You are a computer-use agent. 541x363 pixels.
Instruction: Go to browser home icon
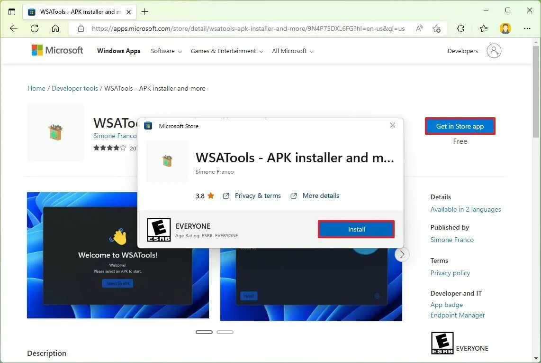point(55,28)
